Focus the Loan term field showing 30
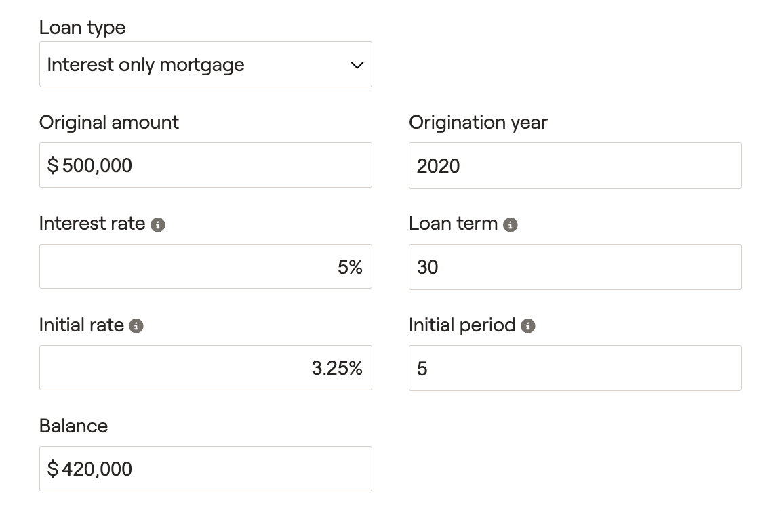 tap(575, 267)
